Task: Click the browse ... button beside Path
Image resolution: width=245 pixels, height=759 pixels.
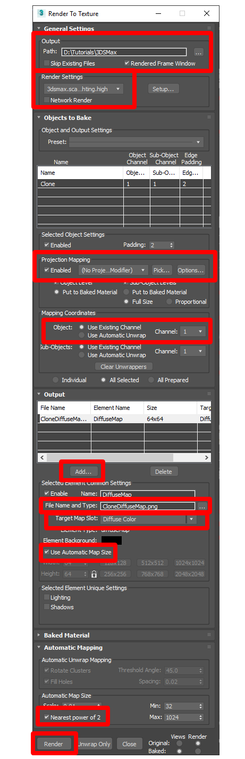Action: pyautogui.click(x=198, y=52)
